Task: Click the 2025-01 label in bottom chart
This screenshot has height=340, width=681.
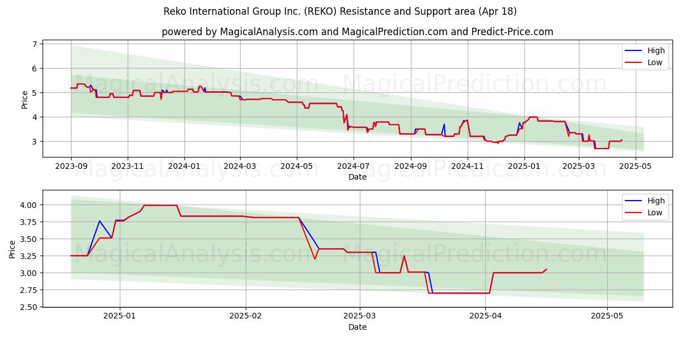Action: coord(120,317)
